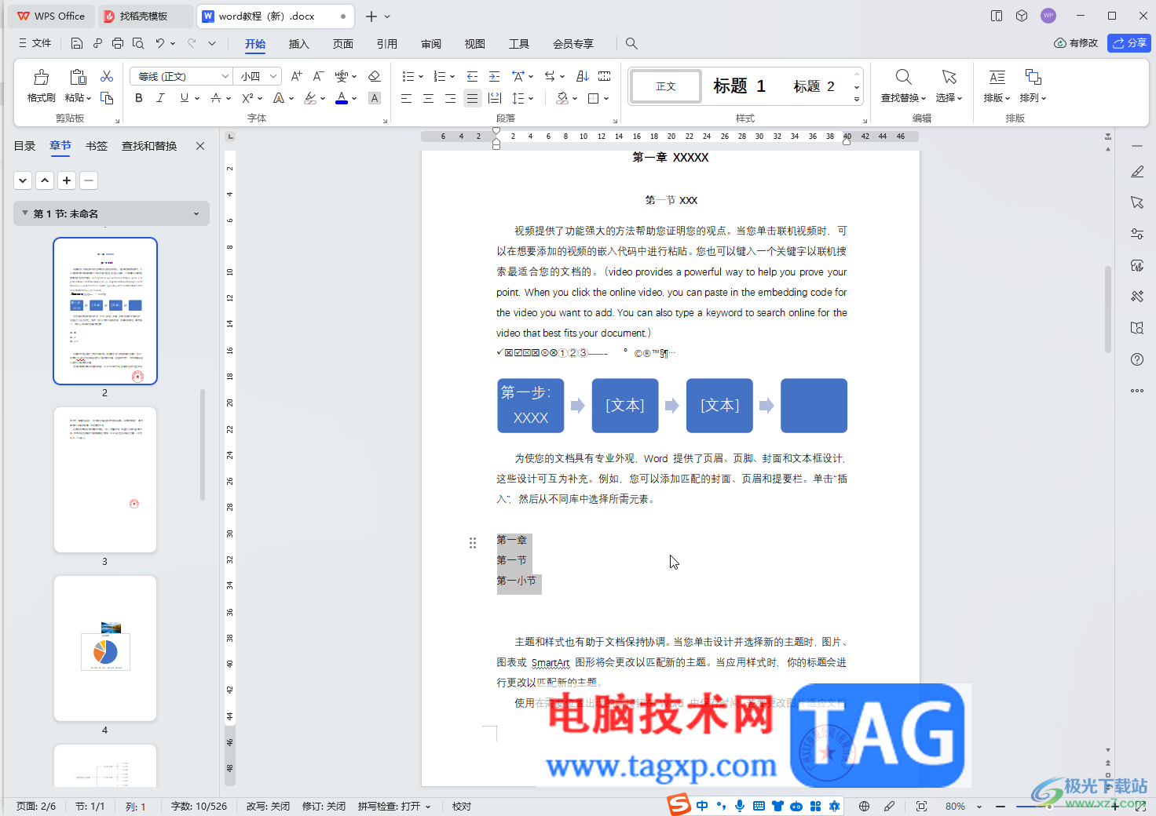
Task: Click the Copy icon below the scissors
Action: 107,98
